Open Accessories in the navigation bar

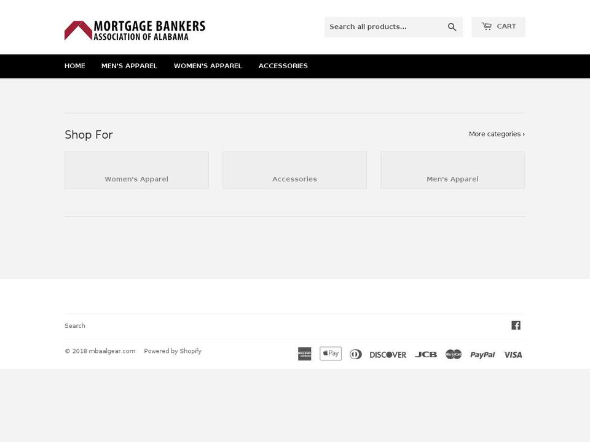point(283,66)
